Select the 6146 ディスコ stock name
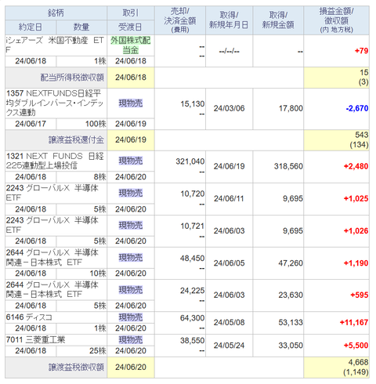The height and width of the screenshot is (384, 376). pos(29,317)
